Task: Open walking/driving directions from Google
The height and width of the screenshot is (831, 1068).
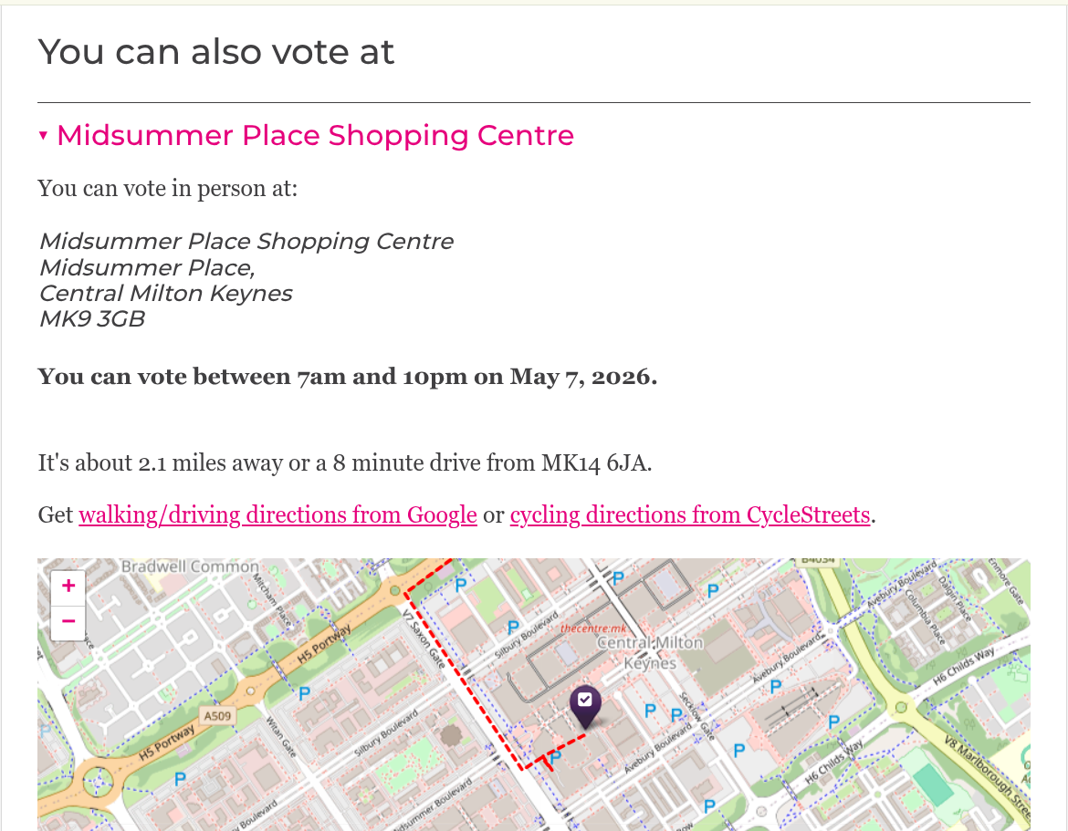Action: pyautogui.click(x=277, y=515)
